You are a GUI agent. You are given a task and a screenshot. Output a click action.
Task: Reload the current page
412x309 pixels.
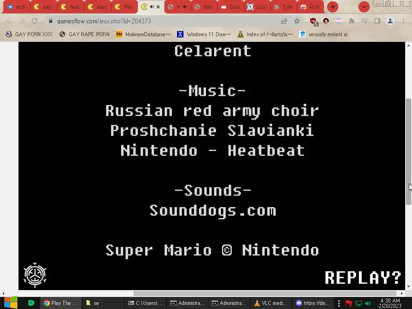35,21
